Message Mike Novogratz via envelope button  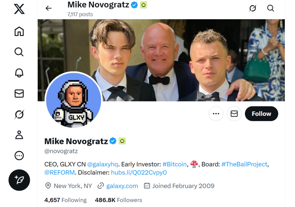234,114
